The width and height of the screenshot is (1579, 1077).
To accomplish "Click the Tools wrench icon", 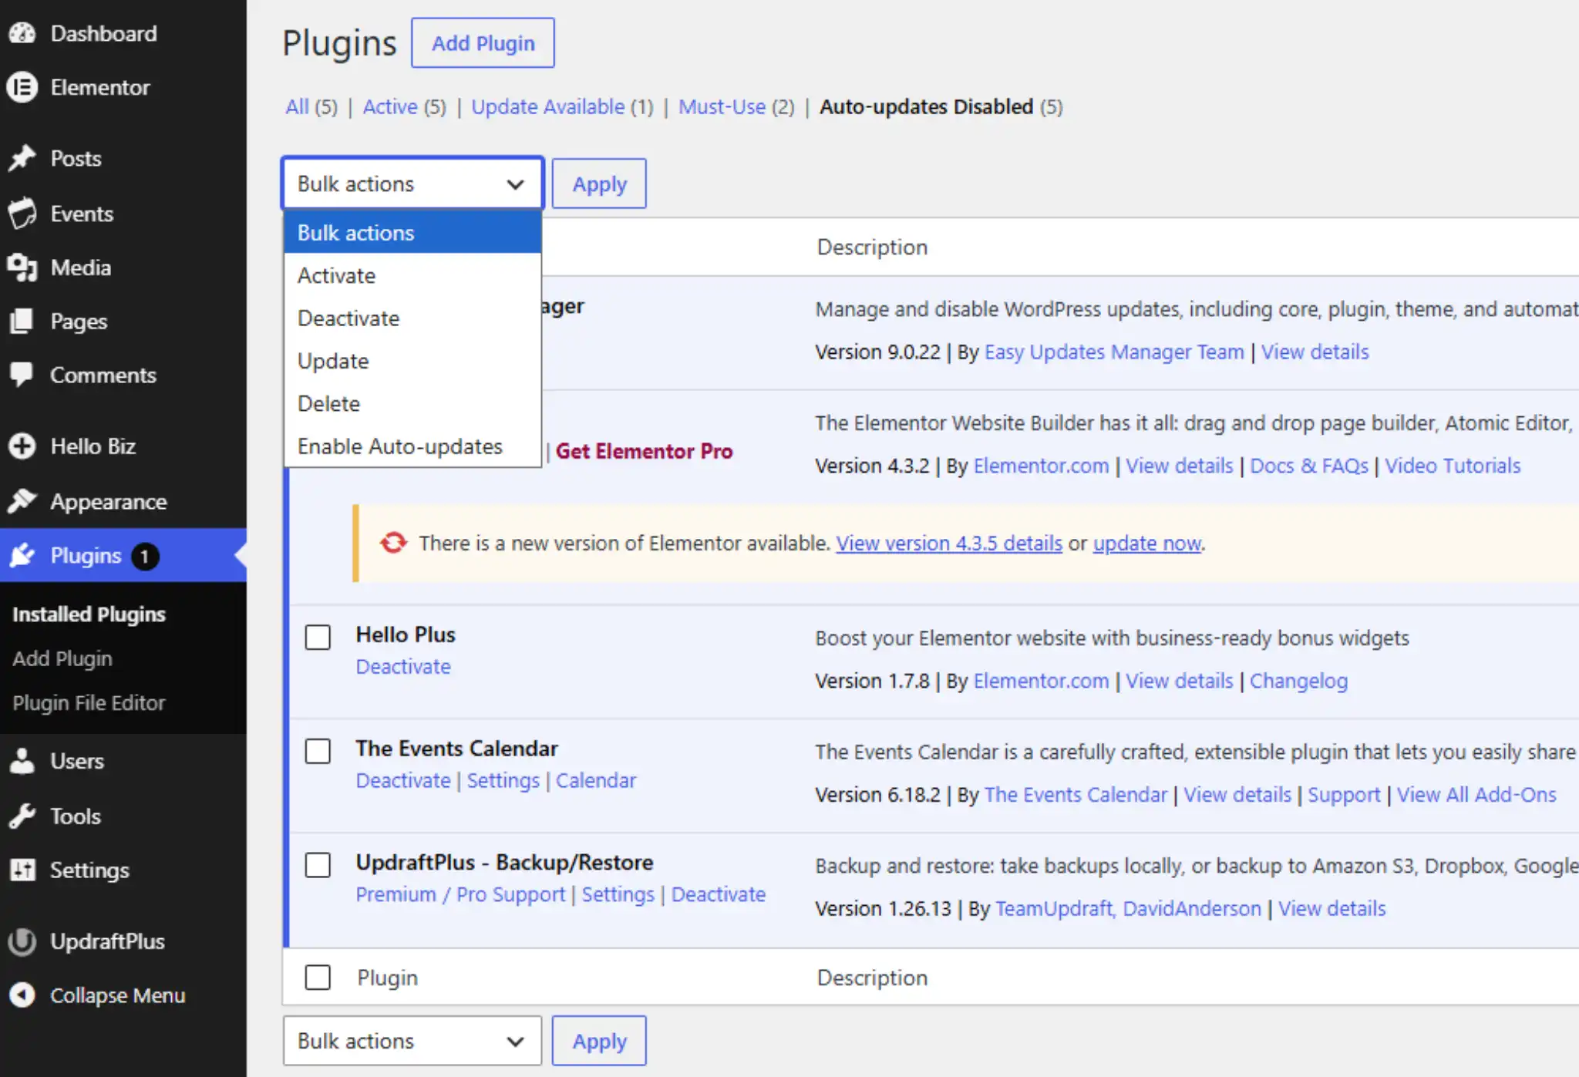I will pos(22,816).
